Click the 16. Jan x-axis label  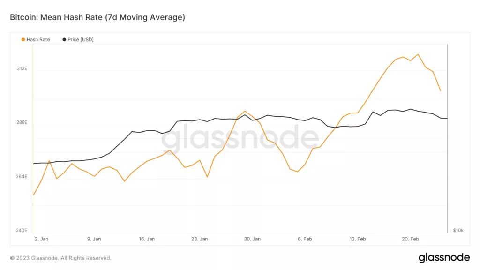click(x=147, y=239)
